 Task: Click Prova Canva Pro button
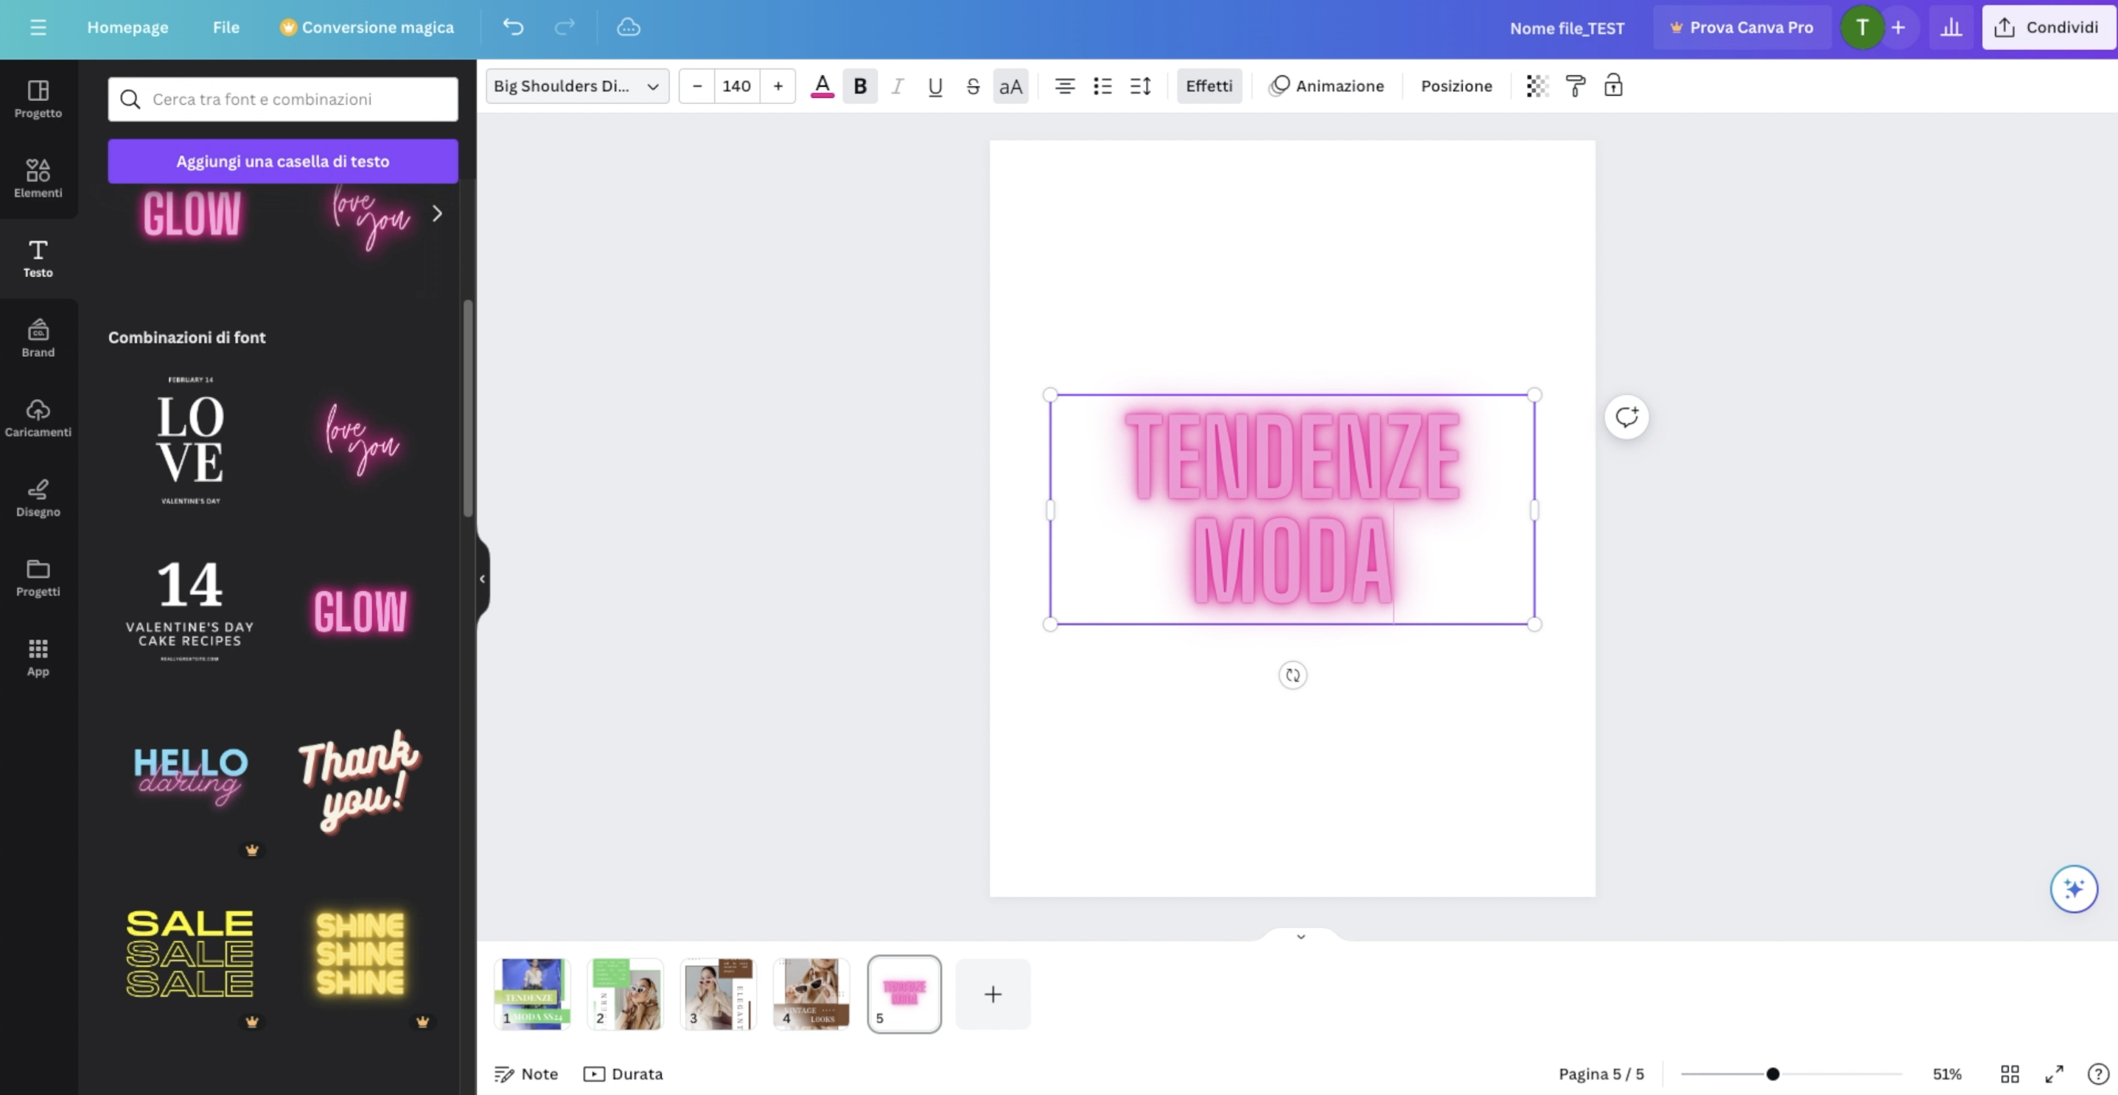tap(1741, 27)
